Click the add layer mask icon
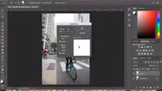Image resolution: width=162 pixels, height=91 pixels. (x=144, y=88)
